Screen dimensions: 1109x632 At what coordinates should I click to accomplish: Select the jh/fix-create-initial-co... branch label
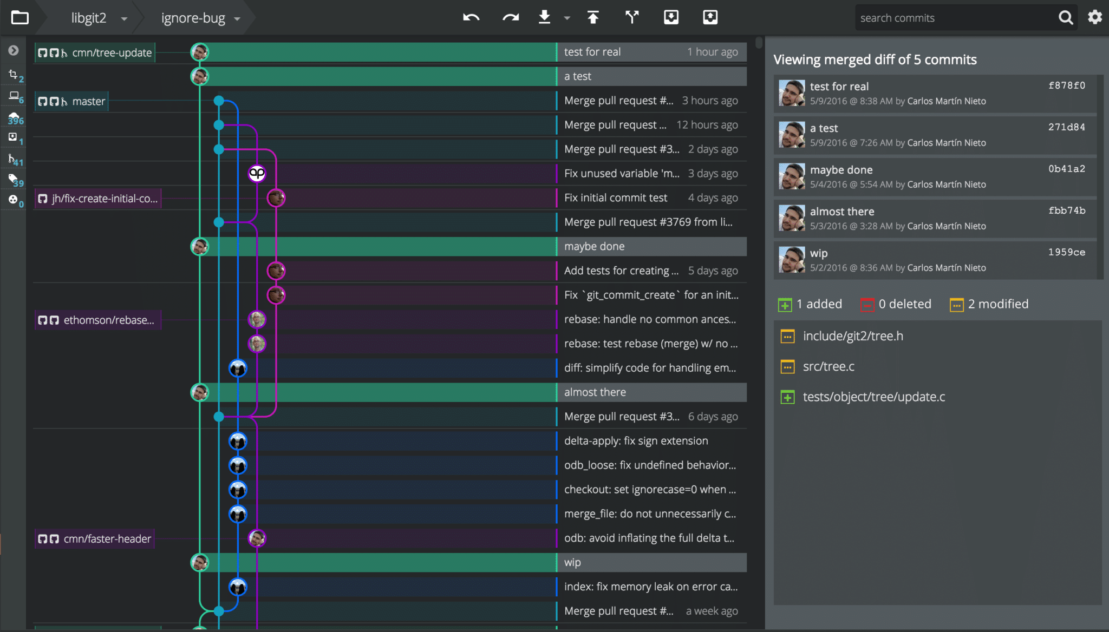(97, 199)
